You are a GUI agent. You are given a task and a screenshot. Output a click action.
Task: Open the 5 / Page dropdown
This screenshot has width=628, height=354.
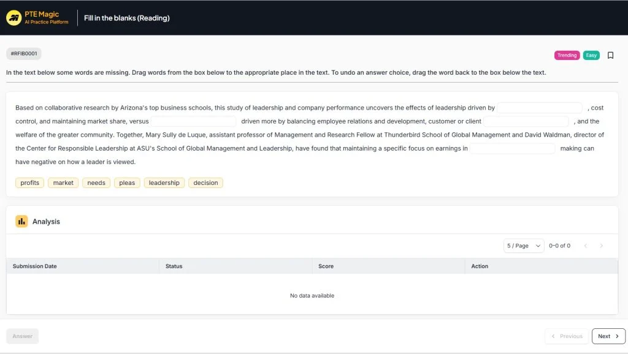pyautogui.click(x=523, y=246)
